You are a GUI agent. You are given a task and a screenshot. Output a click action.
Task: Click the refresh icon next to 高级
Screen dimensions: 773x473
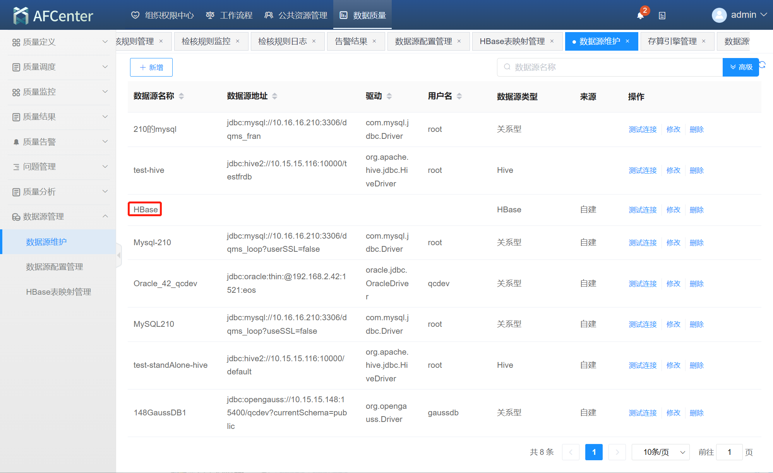pos(762,65)
